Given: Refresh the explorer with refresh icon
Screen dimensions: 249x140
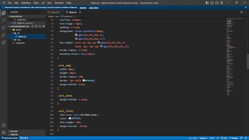Looking at the screenshot, I should click(x=40, y=26).
